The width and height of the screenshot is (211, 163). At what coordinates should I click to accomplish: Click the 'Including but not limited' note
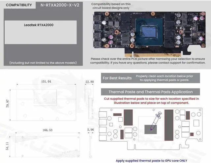coord(40,63)
